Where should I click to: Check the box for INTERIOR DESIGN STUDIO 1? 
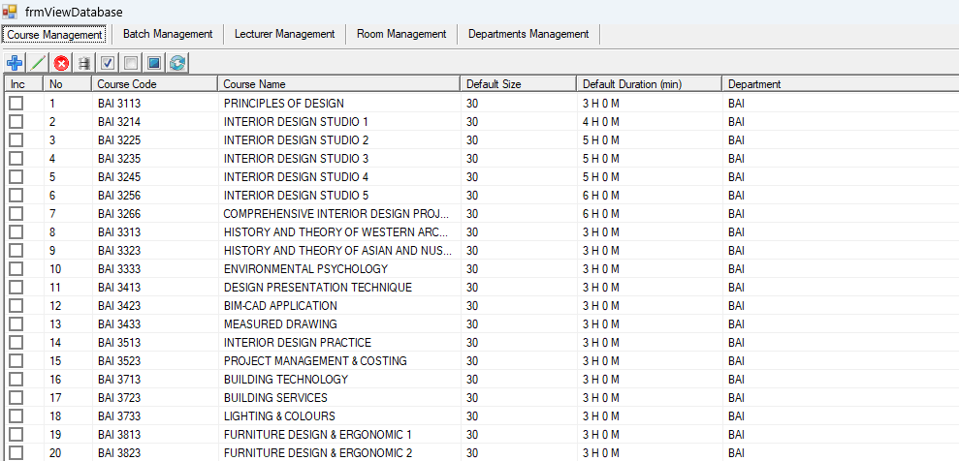coord(16,121)
